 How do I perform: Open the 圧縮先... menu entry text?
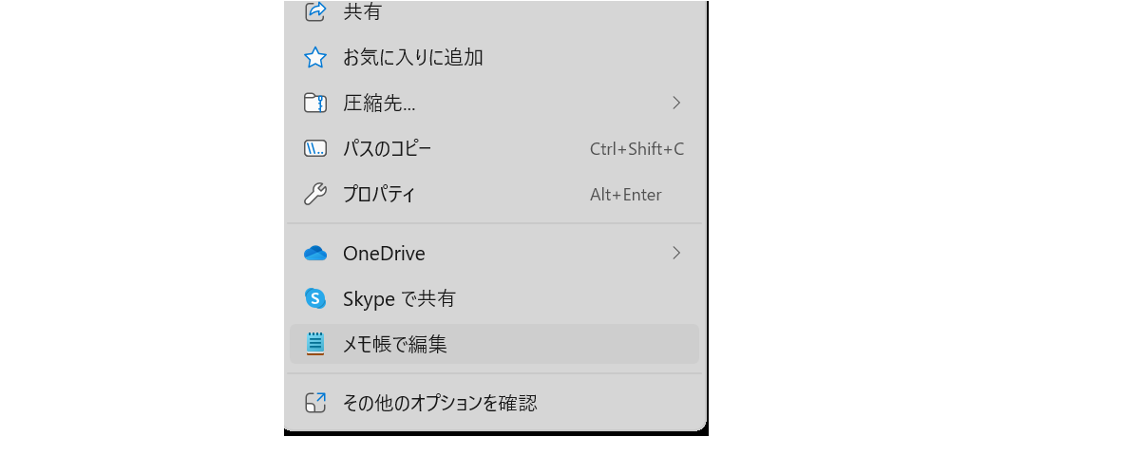pos(379,103)
